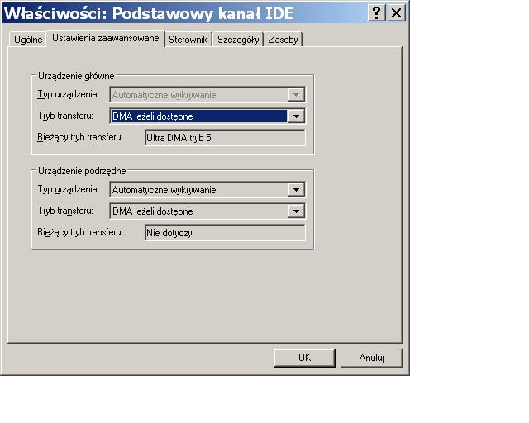Go to the Szczegóły tab
This screenshot has height=423, width=529.
pos(238,40)
